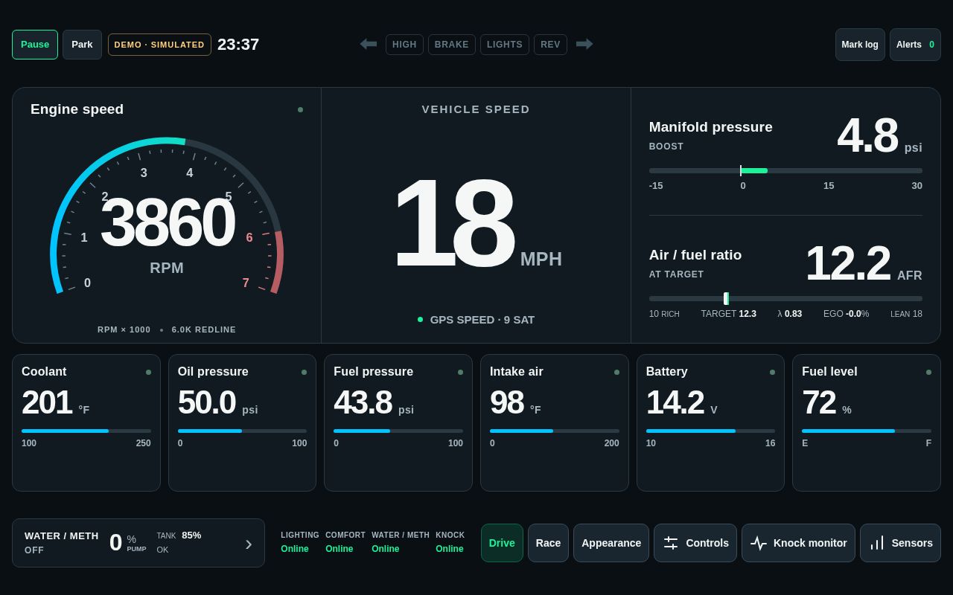Click the LIGHTING Online status
This screenshot has height=595, width=953.
[x=300, y=542]
